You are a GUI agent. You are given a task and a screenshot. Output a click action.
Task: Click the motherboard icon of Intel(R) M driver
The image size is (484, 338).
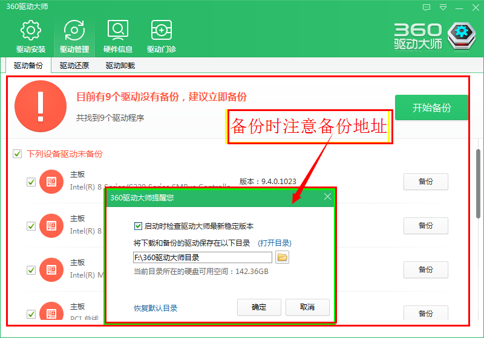tap(51, 270)
